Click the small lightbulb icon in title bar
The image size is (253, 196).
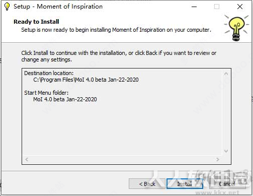7,7
